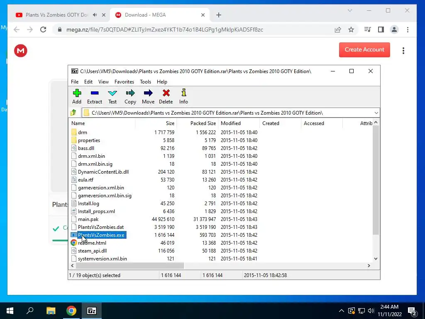
Task: Toggle Chrome side panel icon
Action: tap(381, 29)
